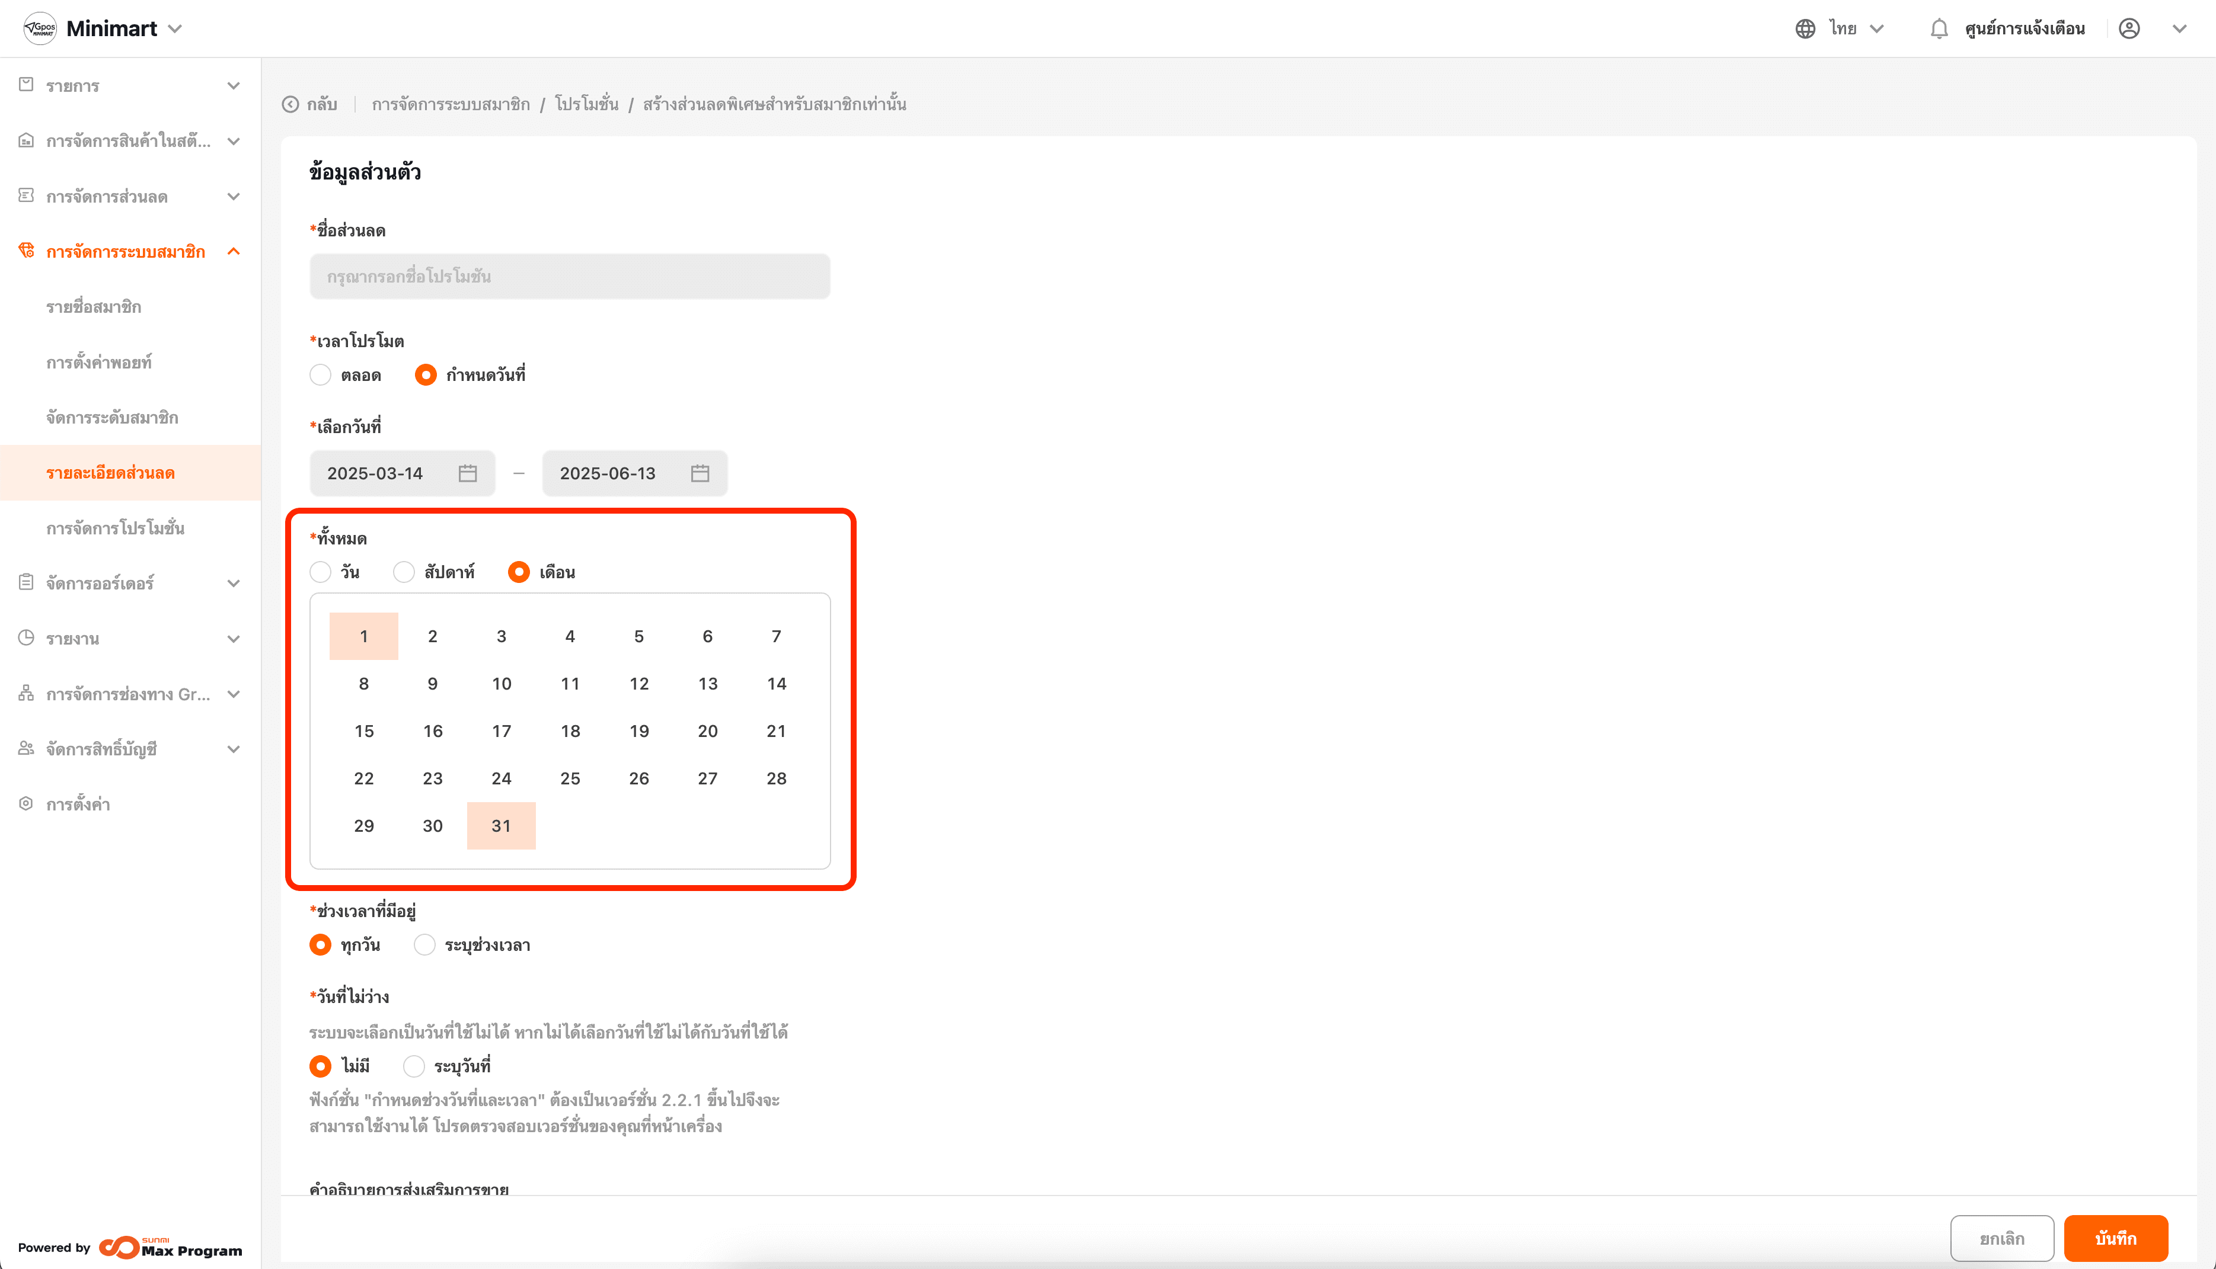
Task: Click the globe language icon
Action: 1805,29
